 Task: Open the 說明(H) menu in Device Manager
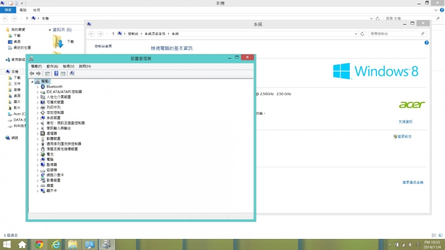coord(85,66)
